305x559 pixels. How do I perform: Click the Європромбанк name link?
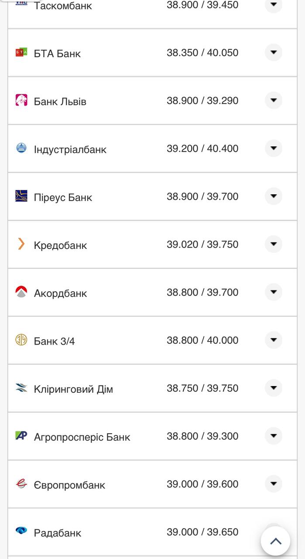coord(69,484)
